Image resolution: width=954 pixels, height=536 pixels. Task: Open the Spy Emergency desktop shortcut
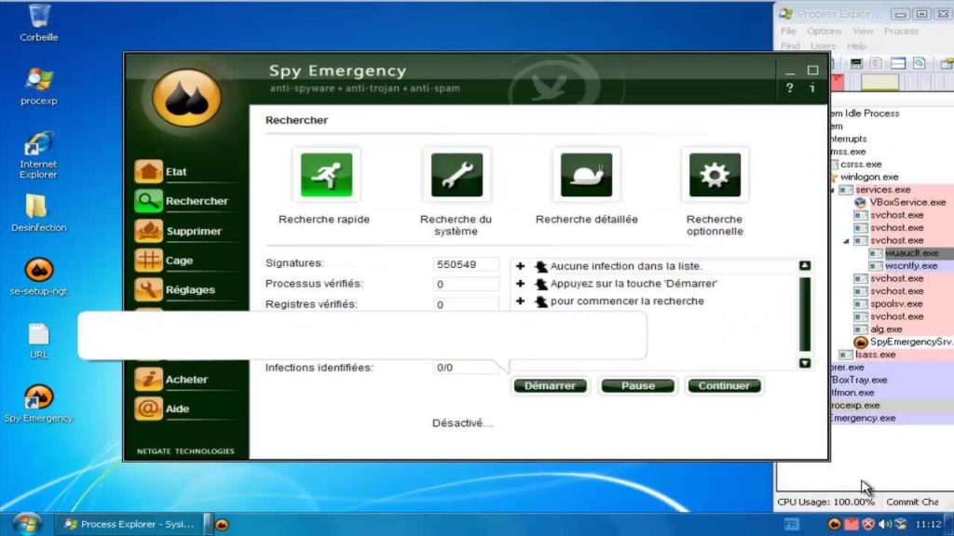pyautogui.click(x=39, y=404)
